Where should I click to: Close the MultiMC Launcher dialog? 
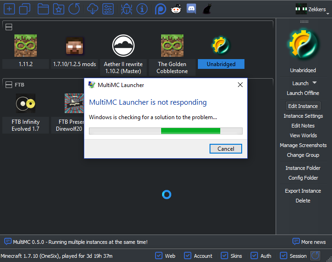tap(240, 85)
